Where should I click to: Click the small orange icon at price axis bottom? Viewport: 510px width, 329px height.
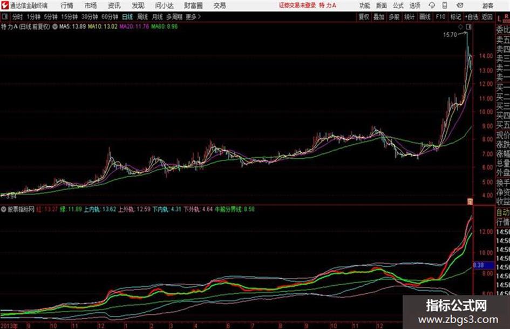pyautogui.click(x=470, y=202)
